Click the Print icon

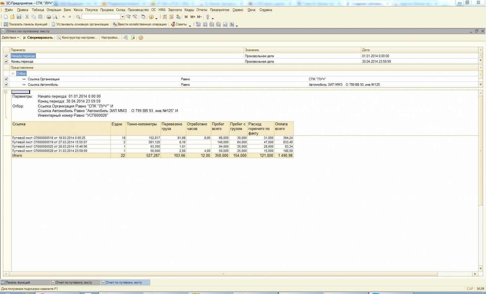click(49, 17)
